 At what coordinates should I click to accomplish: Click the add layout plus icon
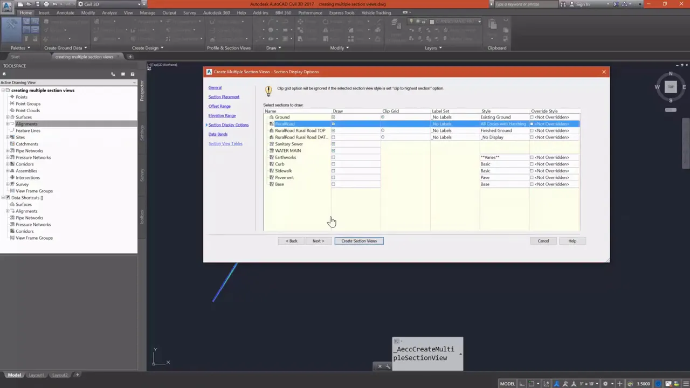(x=77, y=375)
